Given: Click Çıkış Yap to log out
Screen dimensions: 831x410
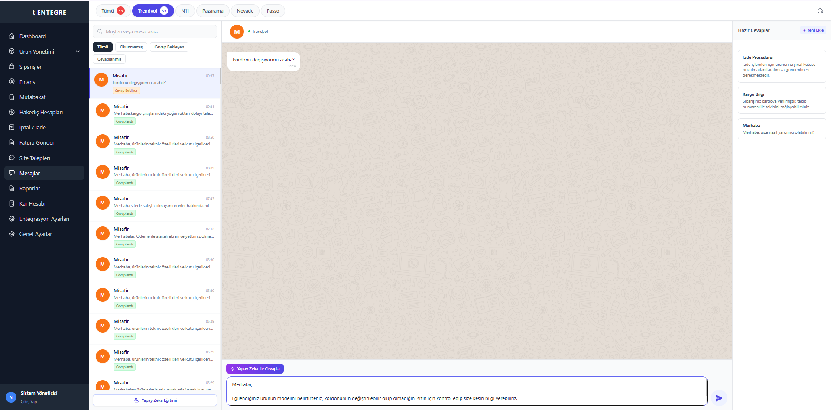Looking at the screenshot, I should pyautogui.click(x=29, y=402).
